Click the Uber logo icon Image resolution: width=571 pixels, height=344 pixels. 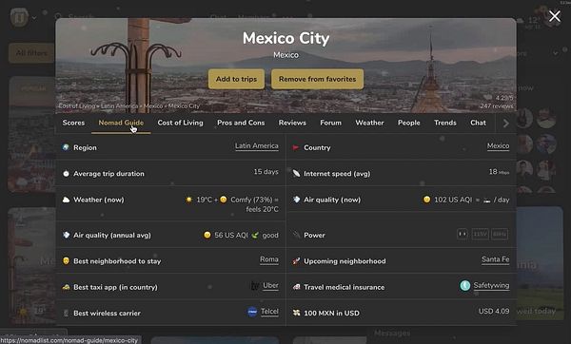tap(255, 286)
